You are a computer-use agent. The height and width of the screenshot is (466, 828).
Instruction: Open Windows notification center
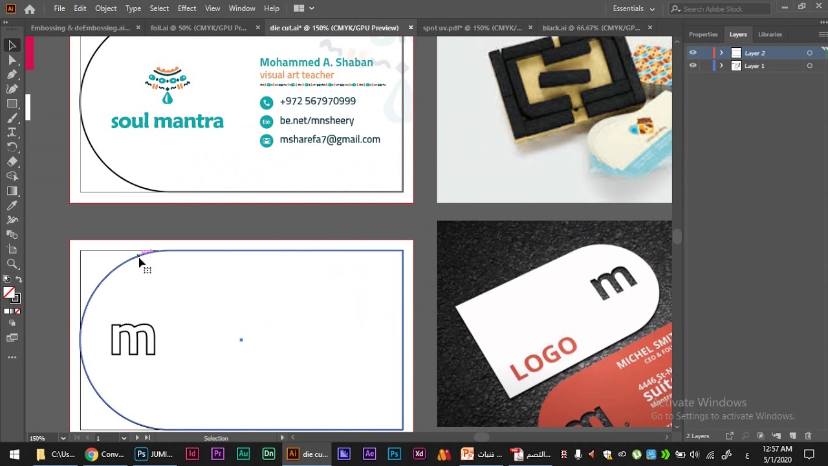[809, 454]
